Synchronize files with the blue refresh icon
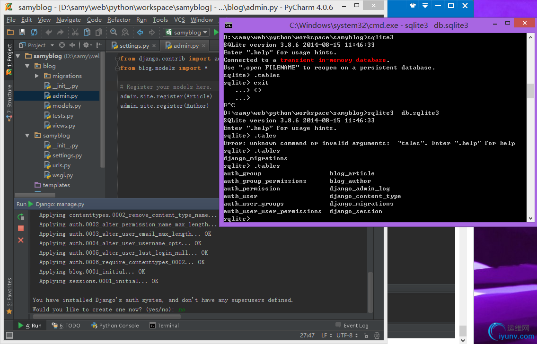Viewport: 537px width, 344px height. (x=34, y=33)
